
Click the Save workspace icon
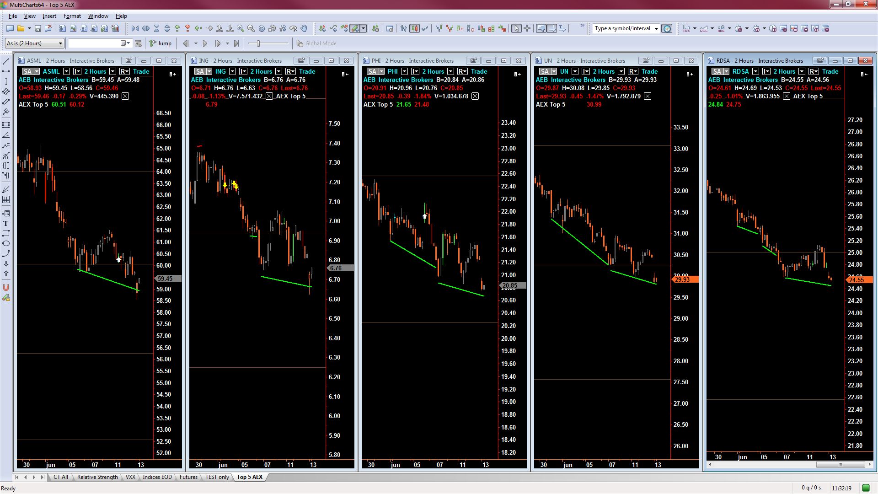coord(38,28)
